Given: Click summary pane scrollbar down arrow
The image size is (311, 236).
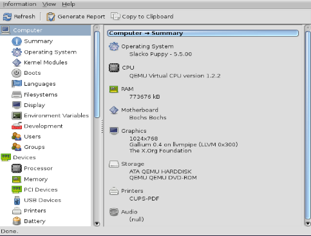Looking at the screenshot, I should tap(308, 224).
